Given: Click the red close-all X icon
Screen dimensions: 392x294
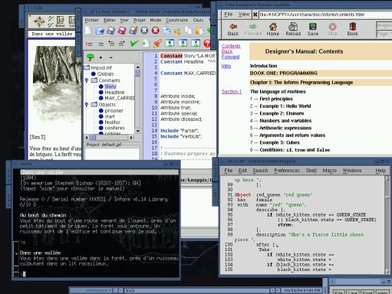Looking at the screenshot, I should point(156,31).
